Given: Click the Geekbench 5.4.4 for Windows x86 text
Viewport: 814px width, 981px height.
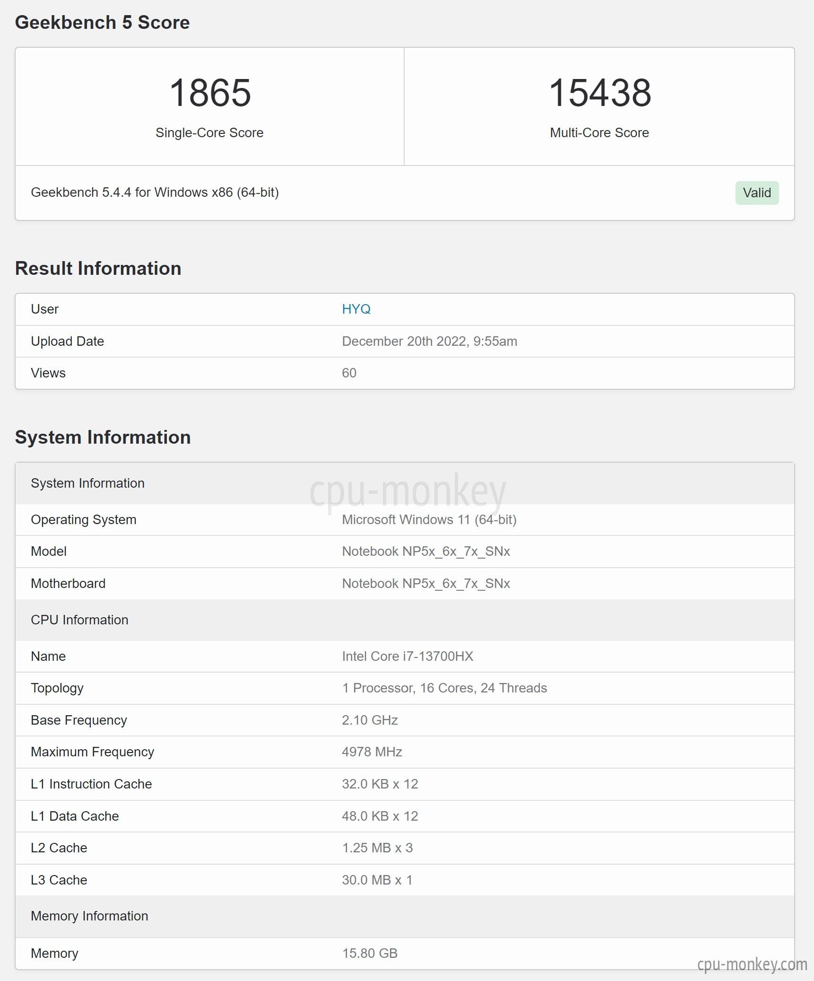Looking at the screenshot, I should [x=155, y=192].
